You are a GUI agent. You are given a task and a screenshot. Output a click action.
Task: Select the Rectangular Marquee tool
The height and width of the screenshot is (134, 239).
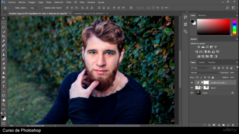point(3,23)
